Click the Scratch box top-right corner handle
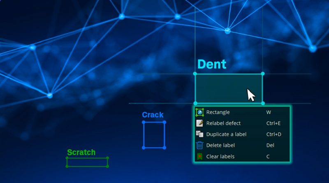 pyautogui.click(x=108, y=158)
